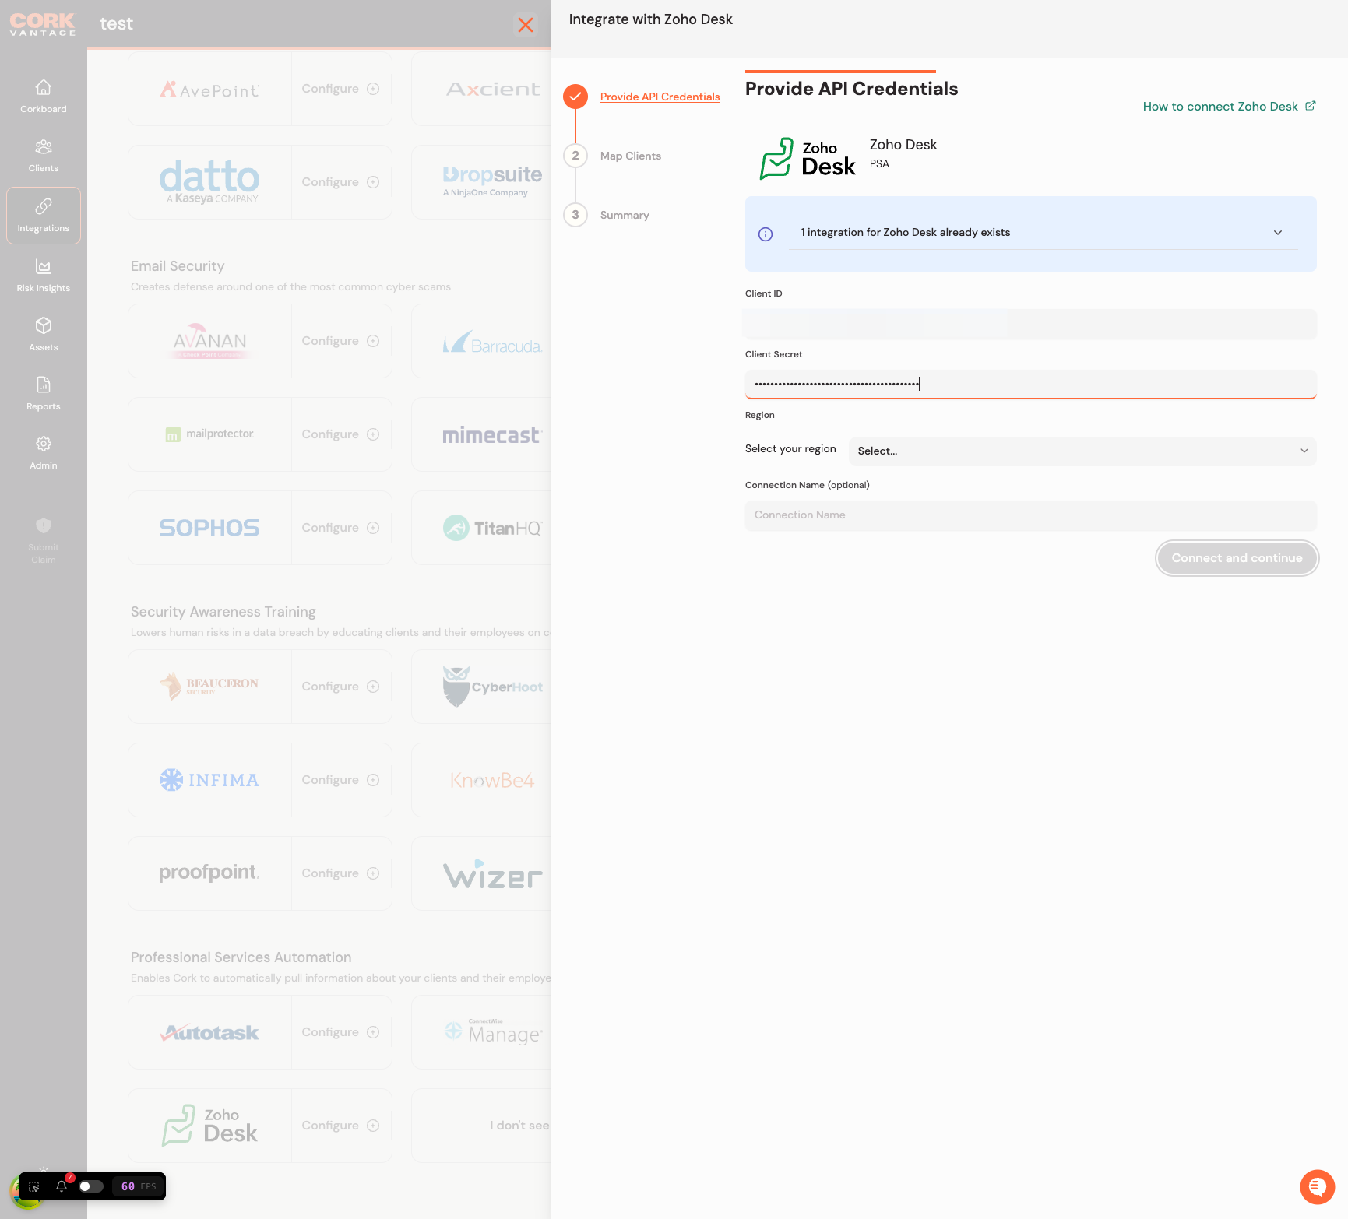Configure the Zoho Desk card
Image resolution: width=1348 pixels, height=1219 pixels.
(x=341, y=1126)
